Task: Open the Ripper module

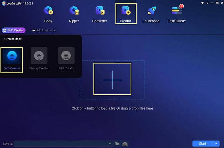Action: tap(74, 14)
